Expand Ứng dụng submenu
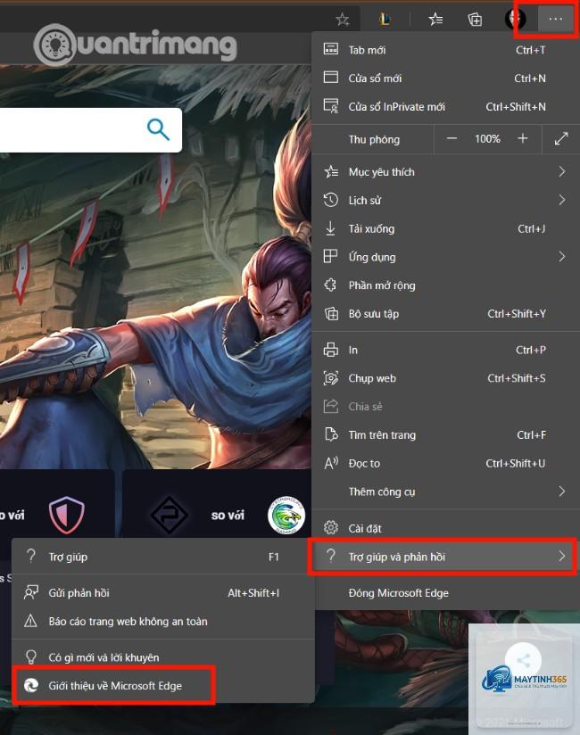 [x=445, y=257]
